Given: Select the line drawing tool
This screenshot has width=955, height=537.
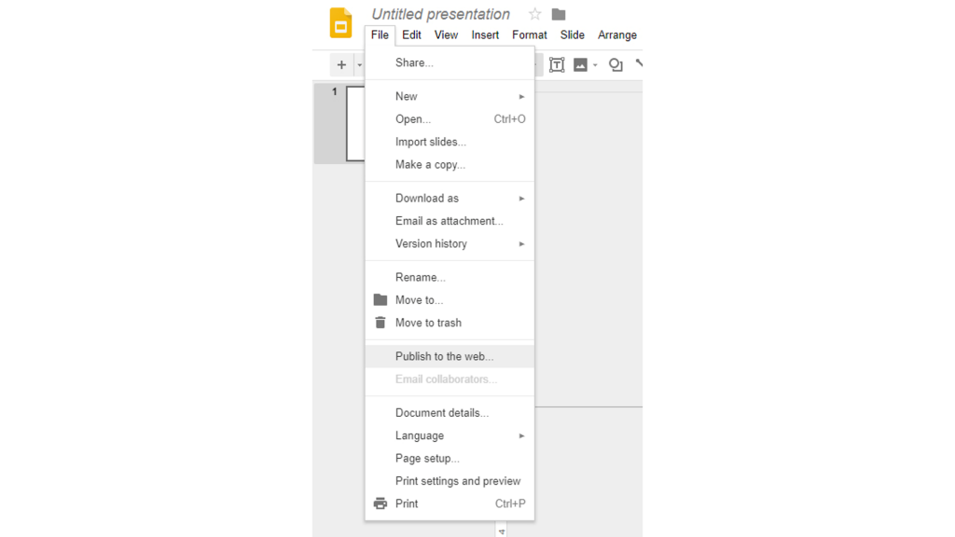Looking at the screenshot, I should (638, 64).
